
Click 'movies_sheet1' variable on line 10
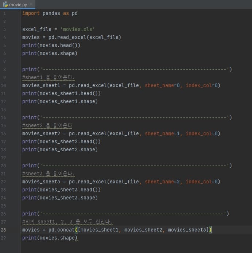41,86
